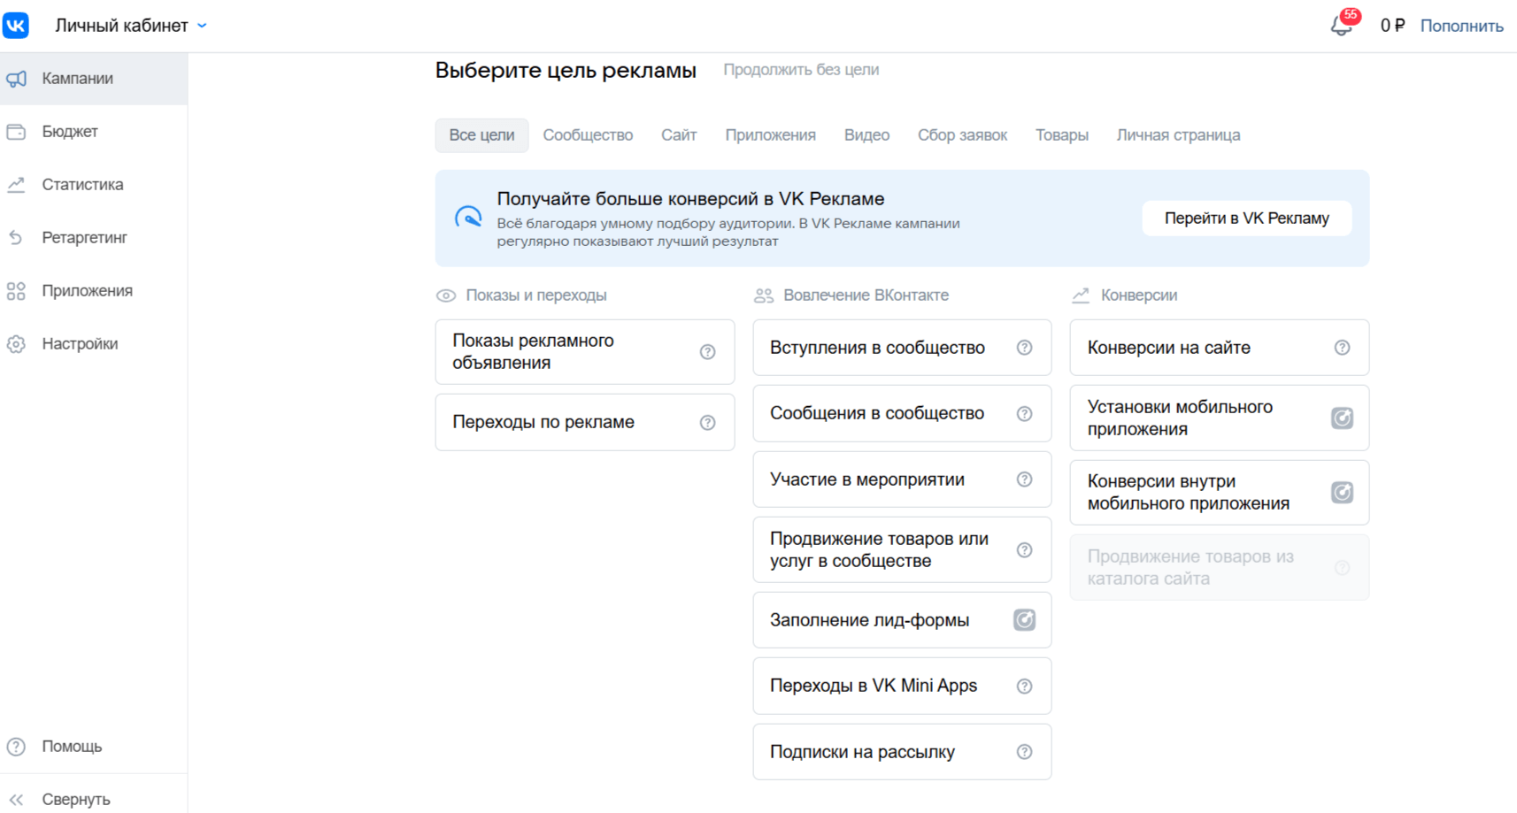Click help icon beside Конверсии на сайте

[x=1342, y=348]
